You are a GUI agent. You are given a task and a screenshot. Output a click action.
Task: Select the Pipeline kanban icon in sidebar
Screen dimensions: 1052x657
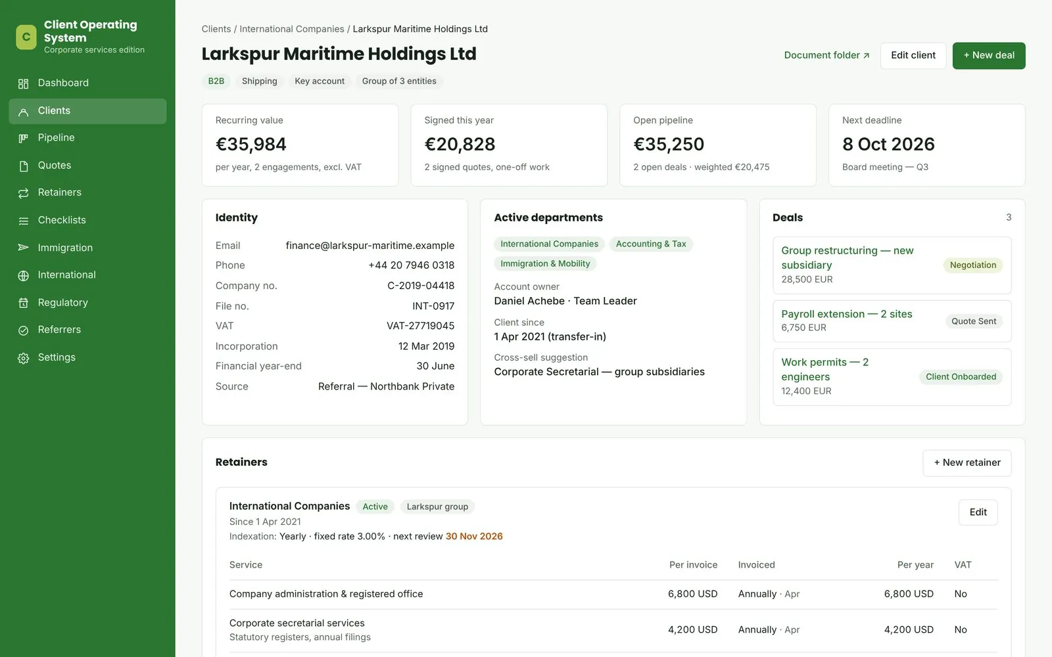(x=23, y=138)
